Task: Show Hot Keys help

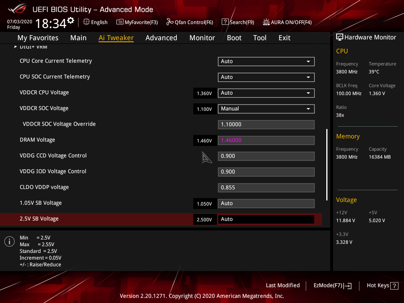Action: pyautogui.click(x=378, y=285)
